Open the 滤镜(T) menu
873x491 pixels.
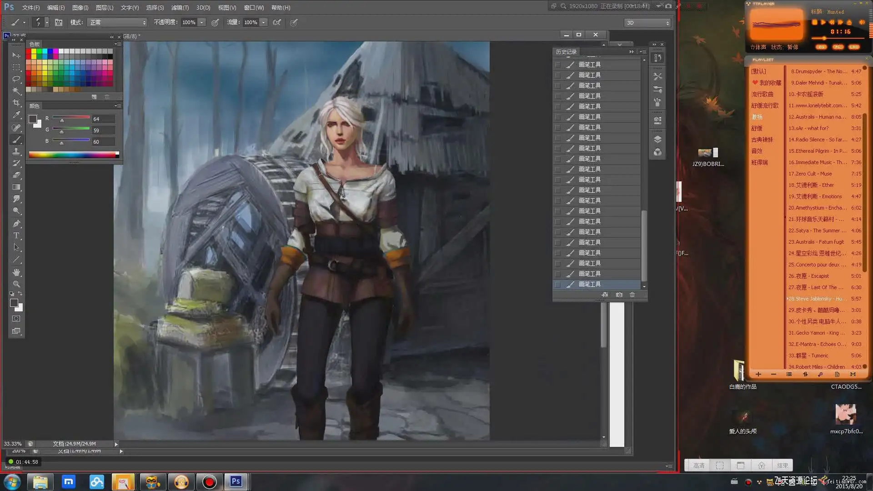coord(180,8)
